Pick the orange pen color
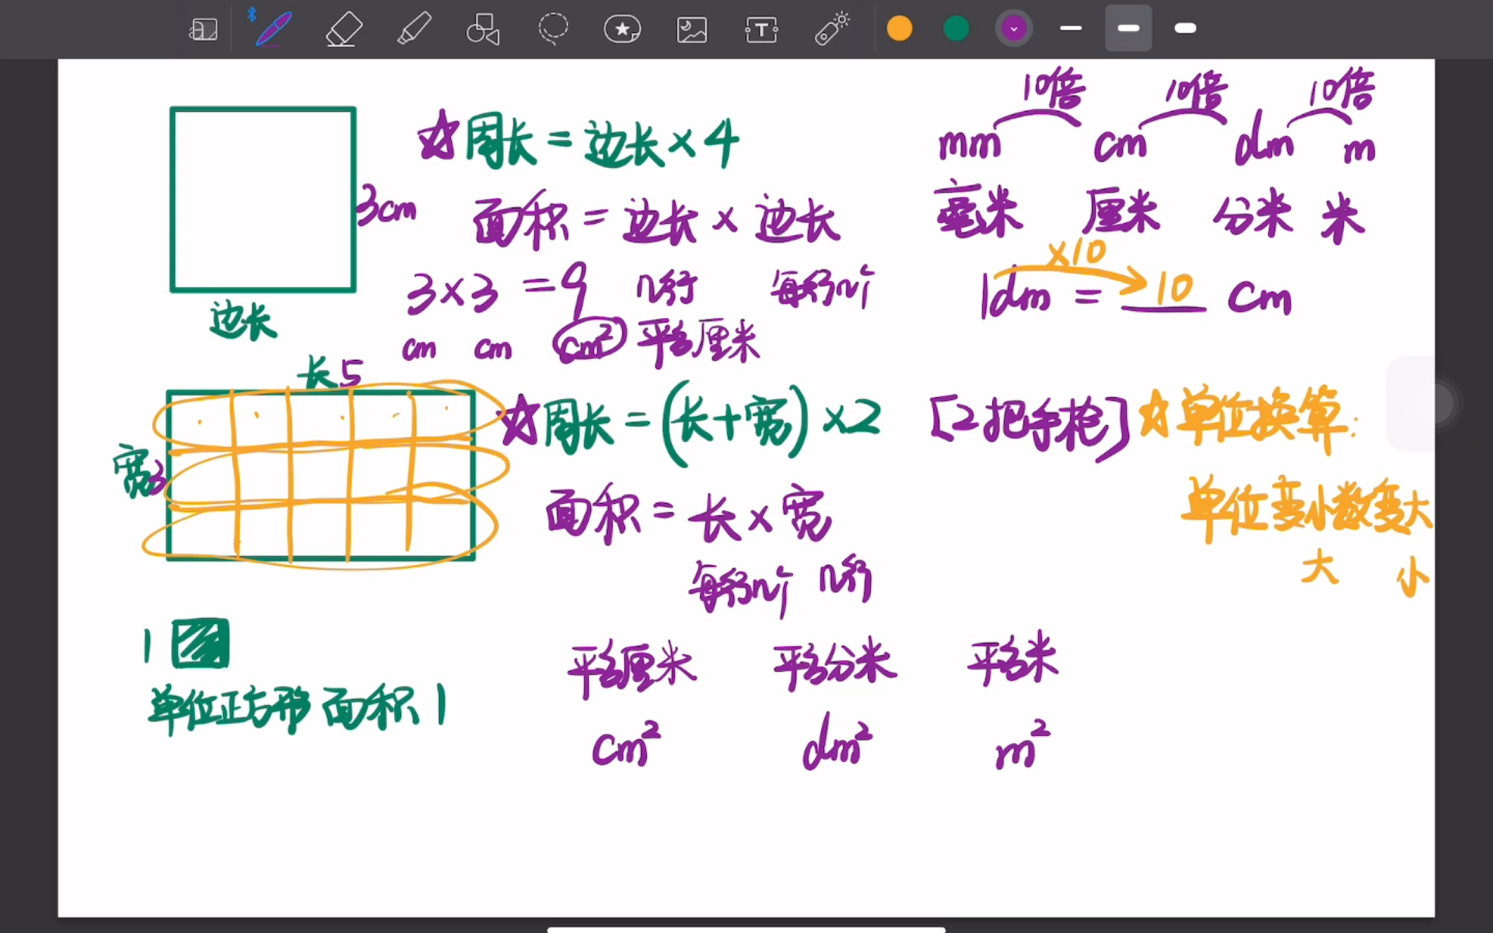This screenshot has height=933, width=1493. [899, 29]
